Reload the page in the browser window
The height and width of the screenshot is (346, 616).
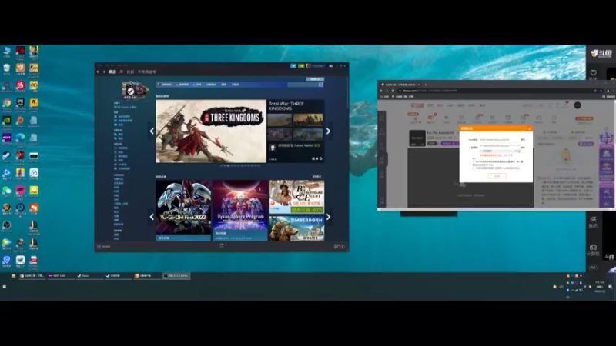(393, 91)
